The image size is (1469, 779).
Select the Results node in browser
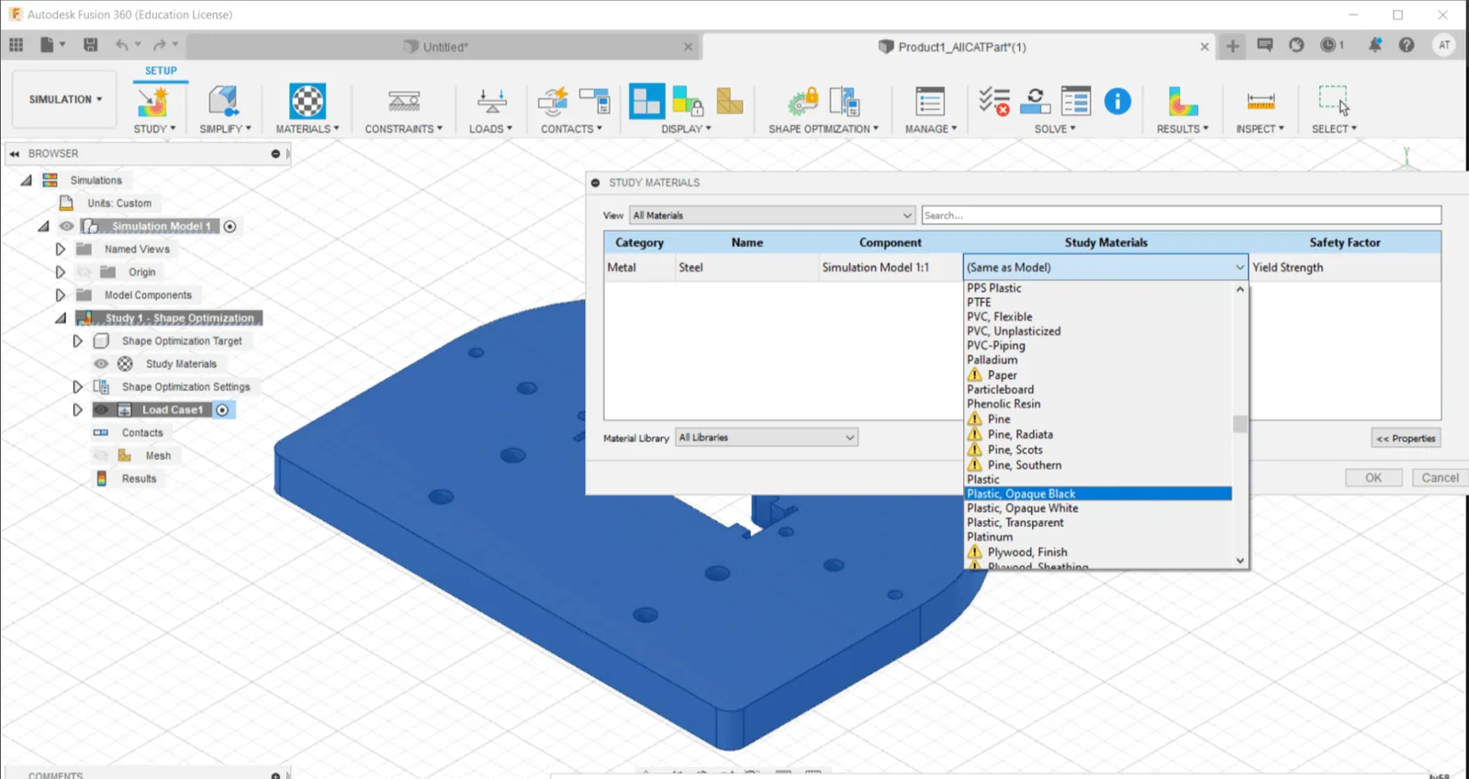point(139,478)
